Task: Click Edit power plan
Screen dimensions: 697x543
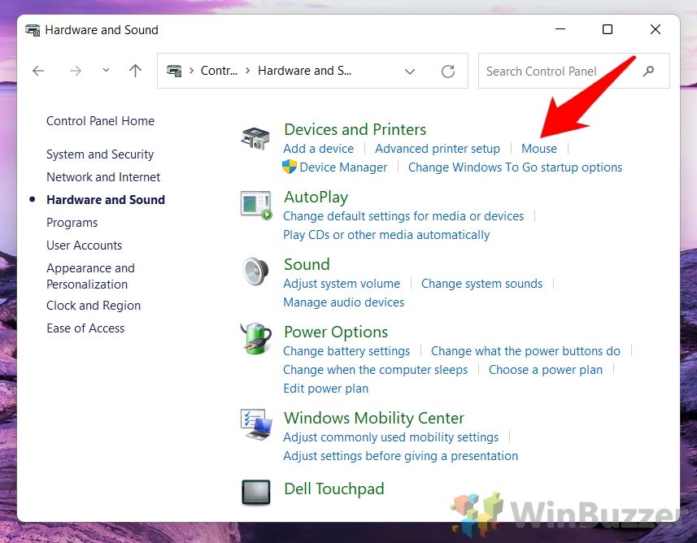Action: click(x=326, y=389)
